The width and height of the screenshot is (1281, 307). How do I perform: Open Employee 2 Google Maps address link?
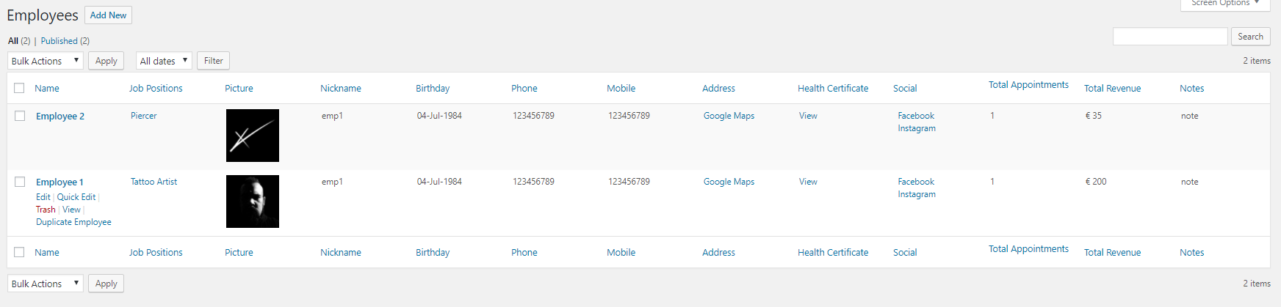[x=729, y=116]
